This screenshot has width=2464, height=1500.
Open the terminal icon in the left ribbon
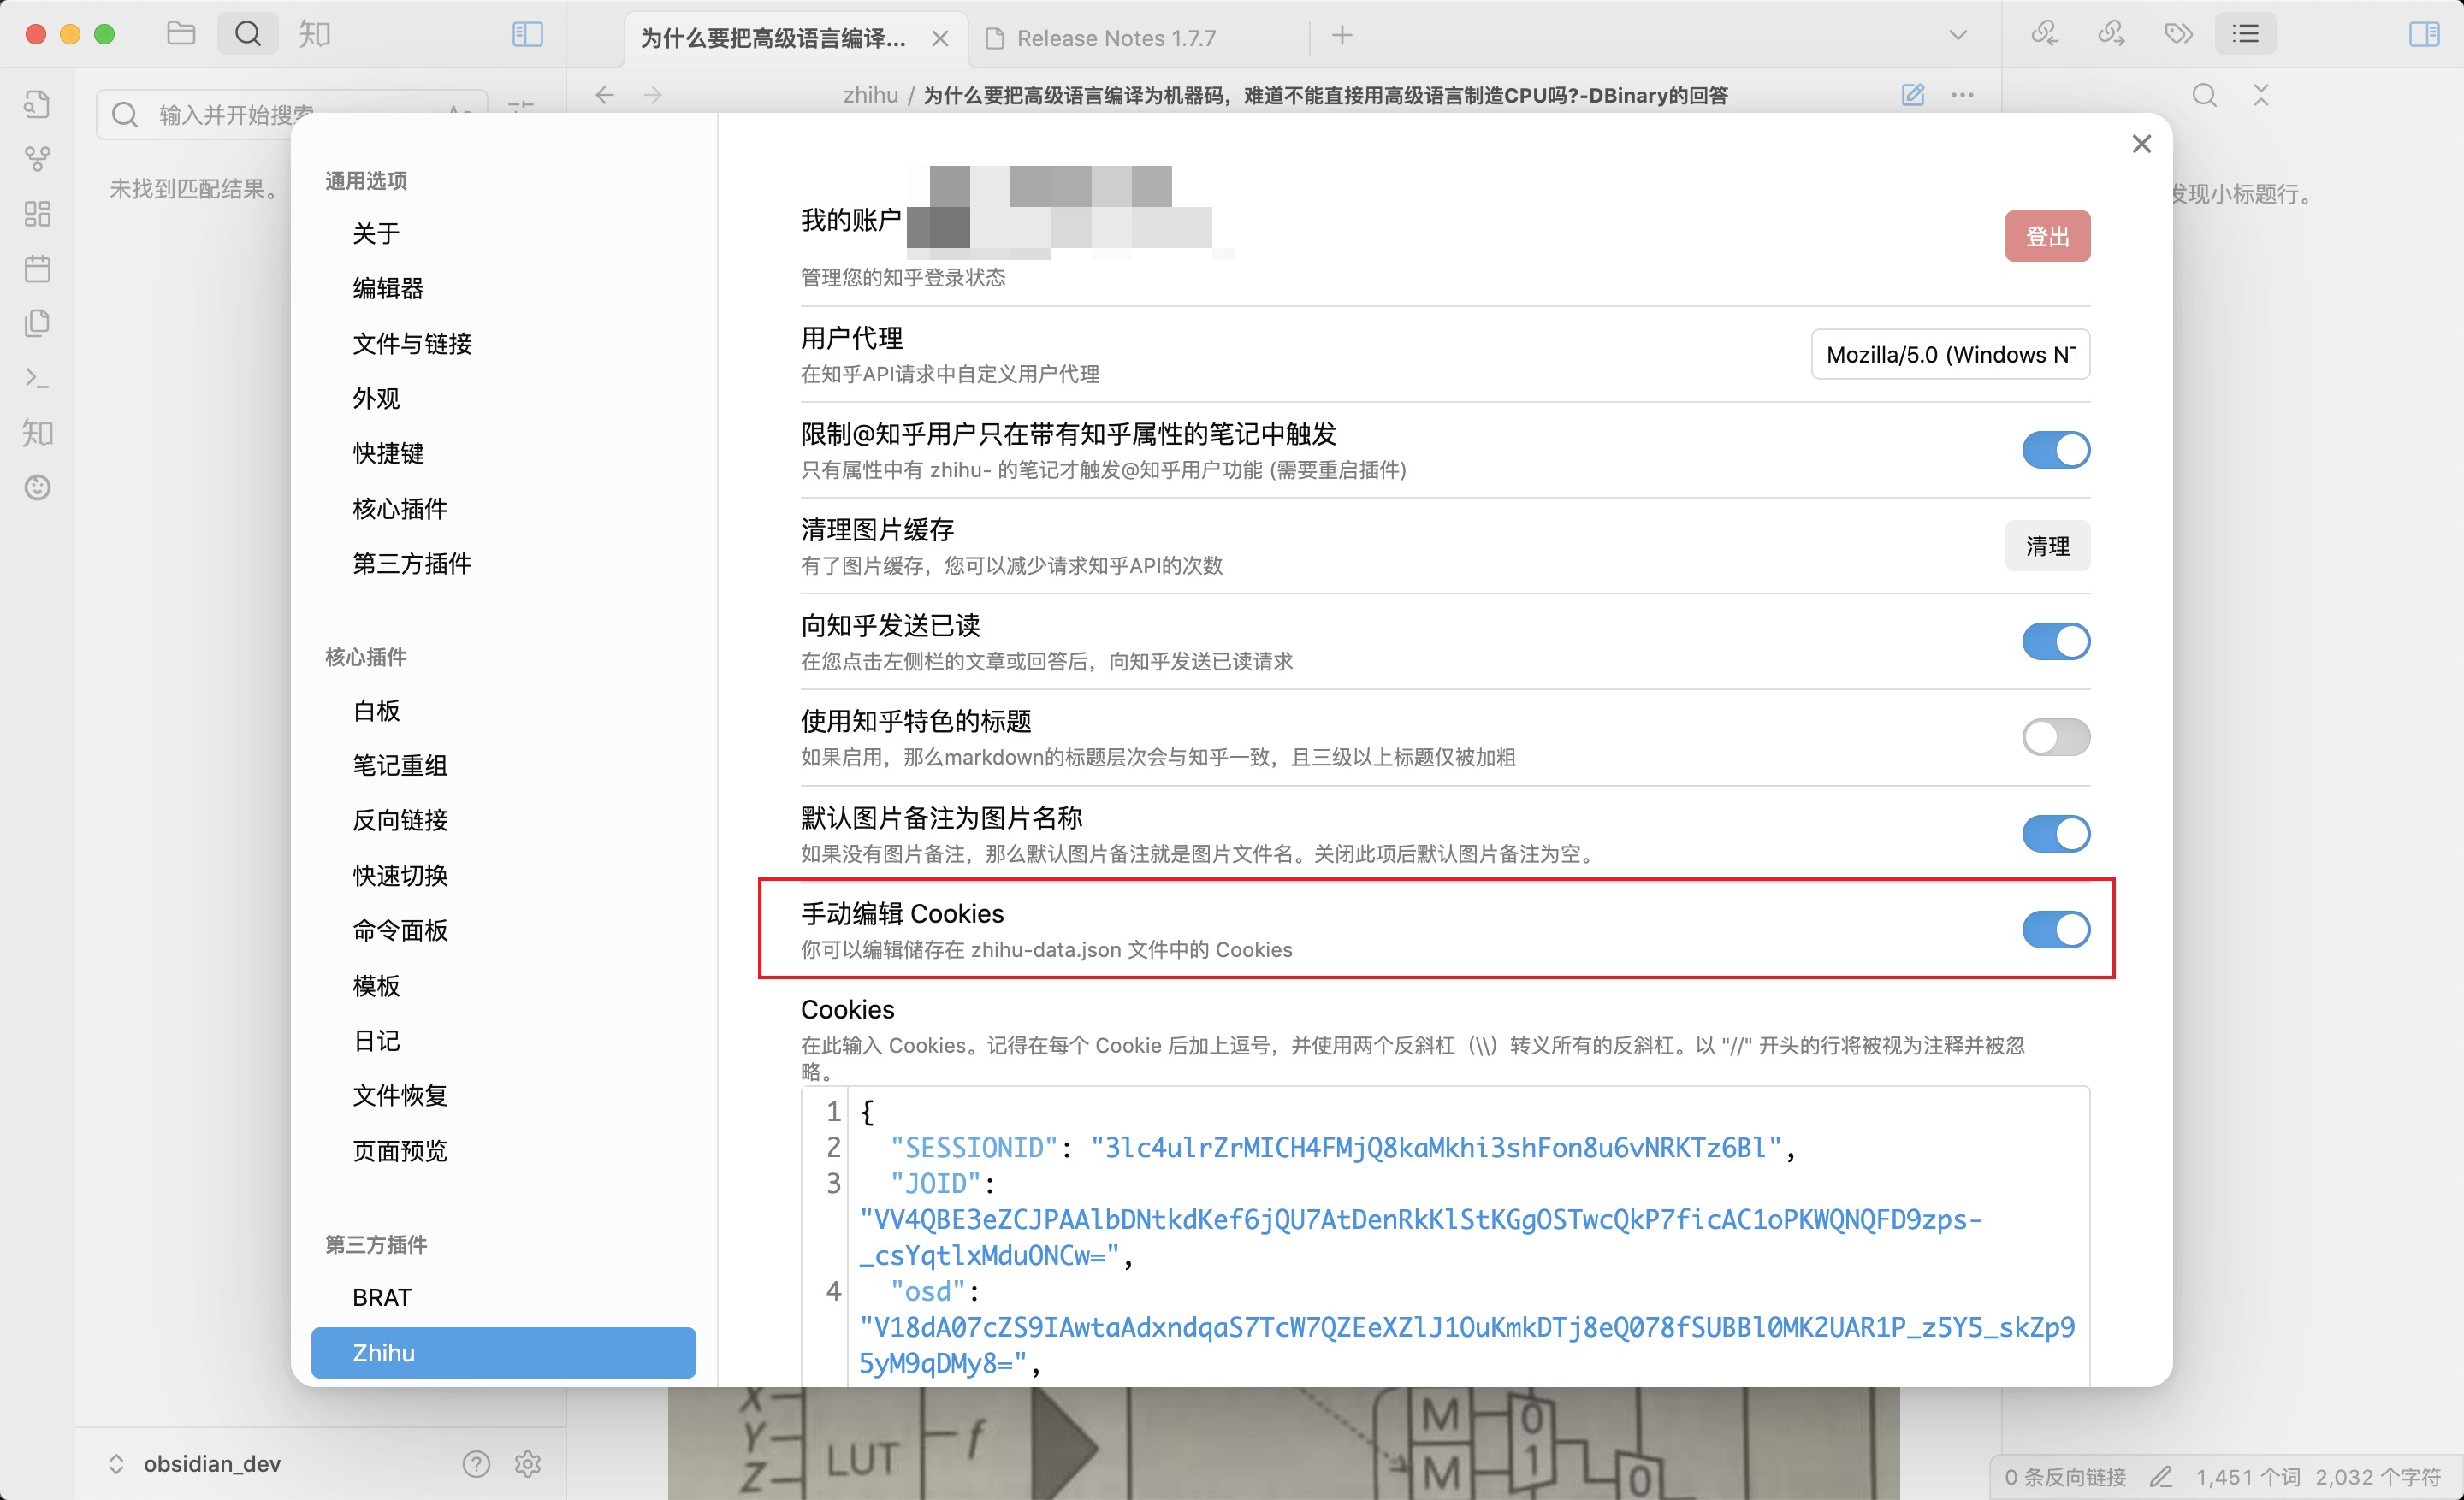(x=37, y=379)
